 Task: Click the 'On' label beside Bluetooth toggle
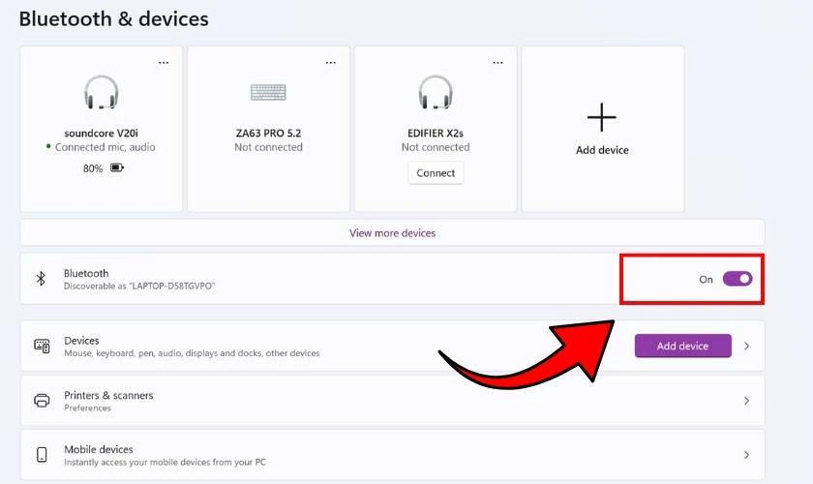point(706,279)
